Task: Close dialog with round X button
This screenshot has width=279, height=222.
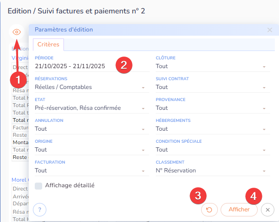Action: click(x=267, y=210)
